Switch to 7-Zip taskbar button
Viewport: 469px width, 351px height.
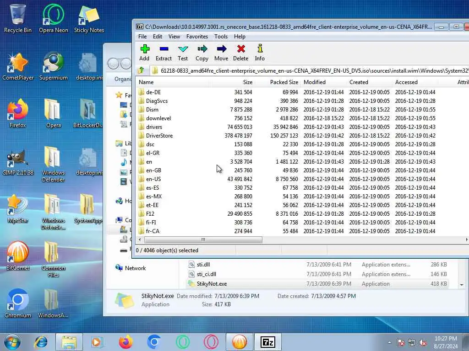coord(267,342)
